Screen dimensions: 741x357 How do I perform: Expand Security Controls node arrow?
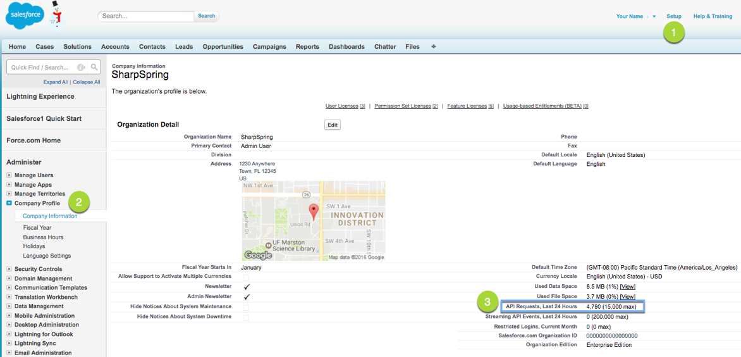(x=9, y=269)
